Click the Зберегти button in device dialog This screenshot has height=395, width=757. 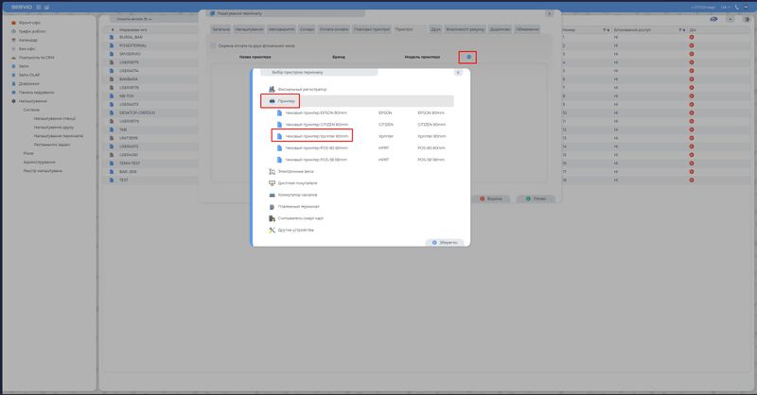click(447, 242)
